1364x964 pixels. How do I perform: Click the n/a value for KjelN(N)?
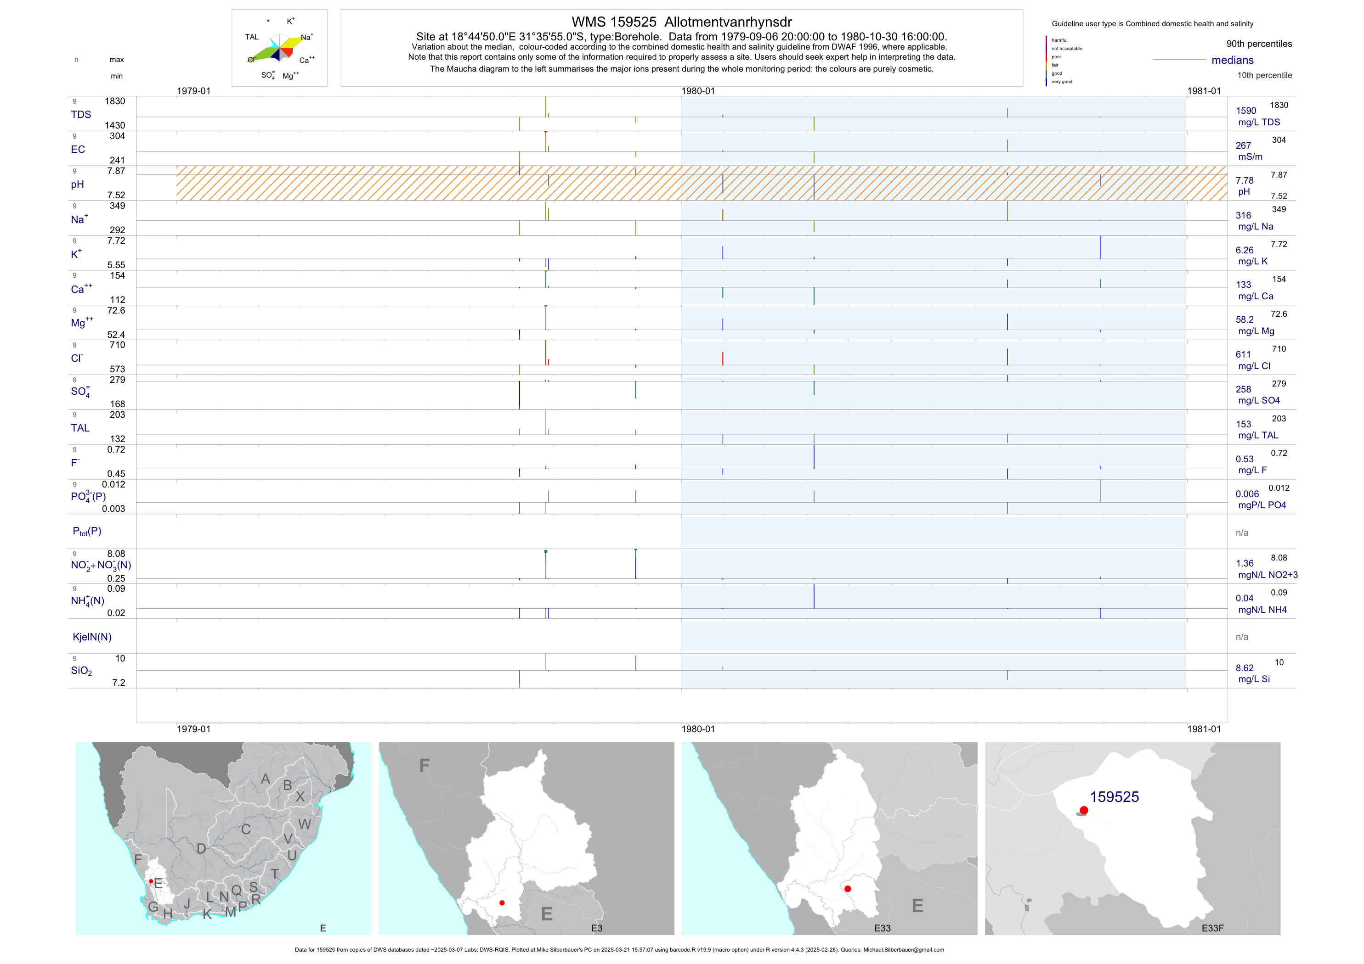pos(1242,637)
